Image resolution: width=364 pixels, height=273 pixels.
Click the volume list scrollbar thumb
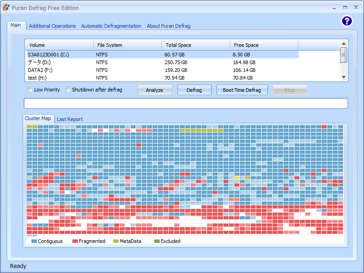click(x=344, y=55)
